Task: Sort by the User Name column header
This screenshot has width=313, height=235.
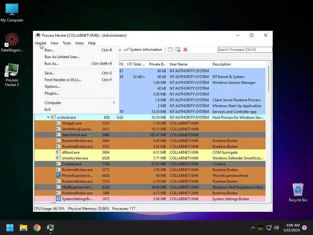Action: (189, 64)
